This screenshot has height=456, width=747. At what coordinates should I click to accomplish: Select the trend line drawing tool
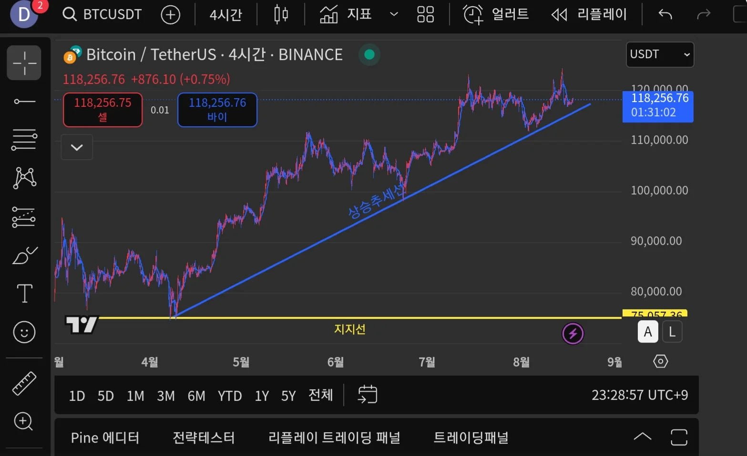24,101
